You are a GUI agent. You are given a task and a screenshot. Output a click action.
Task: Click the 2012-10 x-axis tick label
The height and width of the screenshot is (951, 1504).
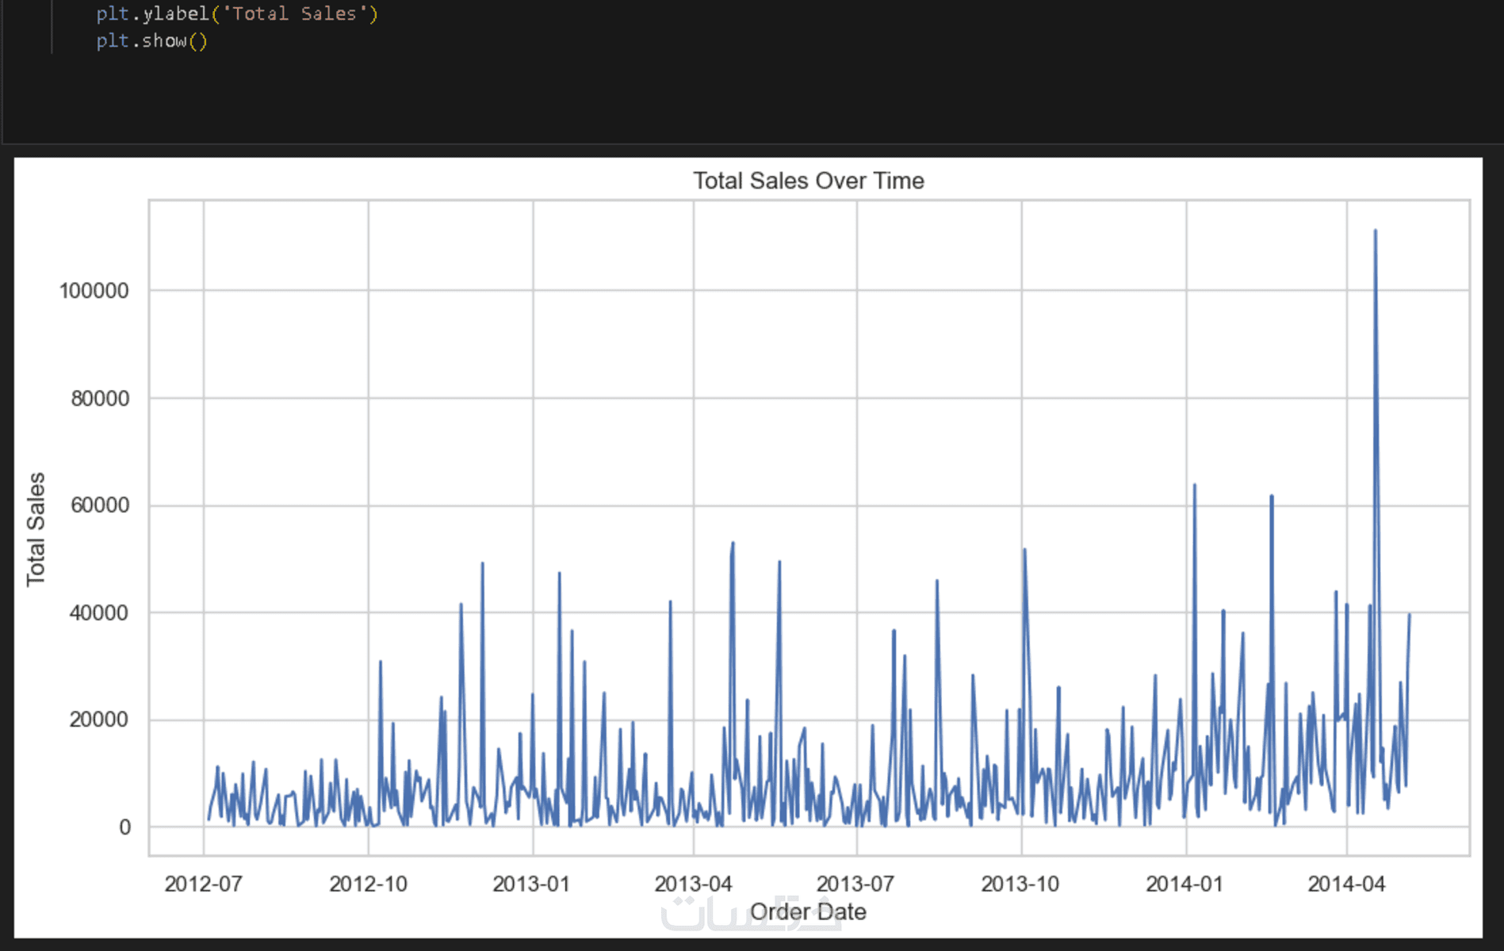click(368, 884)
